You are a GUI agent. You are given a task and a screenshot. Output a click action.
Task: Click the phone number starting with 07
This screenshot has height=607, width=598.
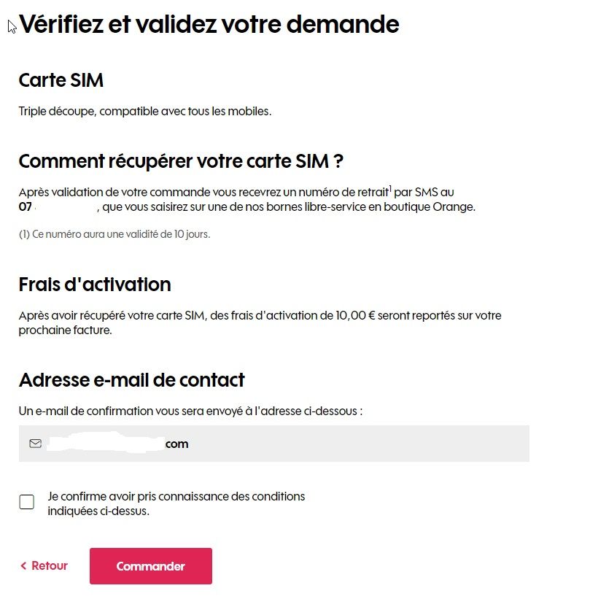click(x=58, y=207)
